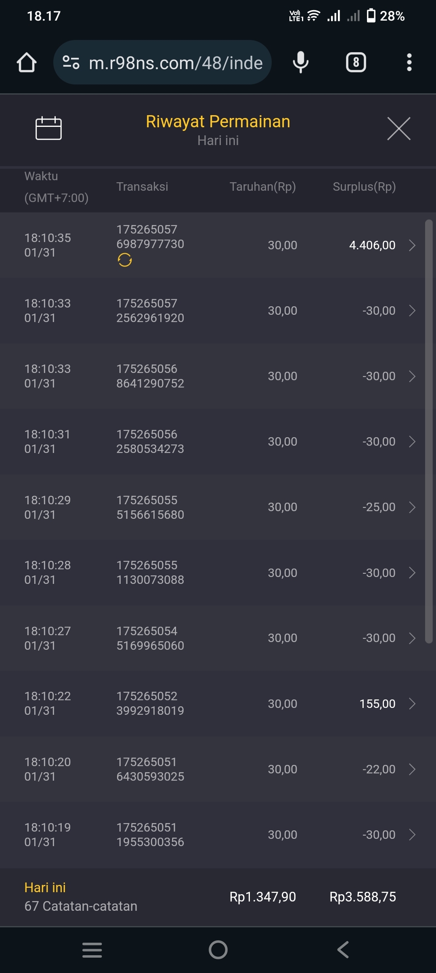Viewport: 436px width, 973px height.
Task: Tap the microphone voice search icon
Action: click(300, 63)
